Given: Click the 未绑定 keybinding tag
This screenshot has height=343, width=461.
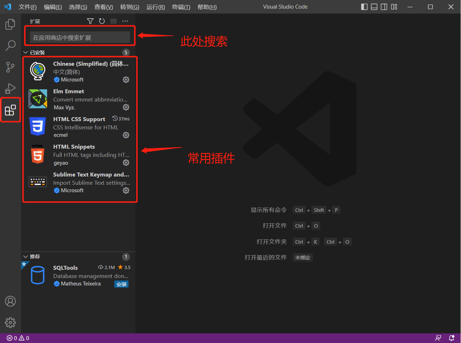Looking at the screenshot, I should tap(303, 258).
